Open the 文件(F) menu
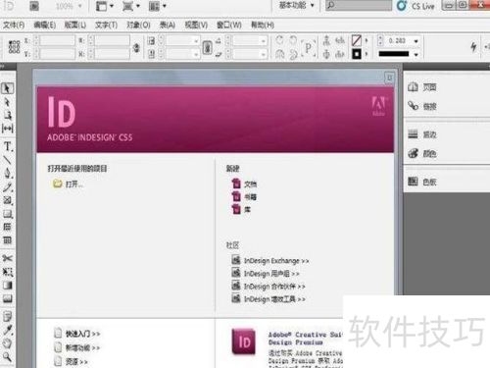 click(x=14, y=25)
